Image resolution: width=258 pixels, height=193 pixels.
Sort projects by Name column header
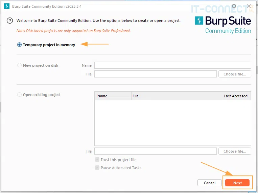tap(113, 96)
